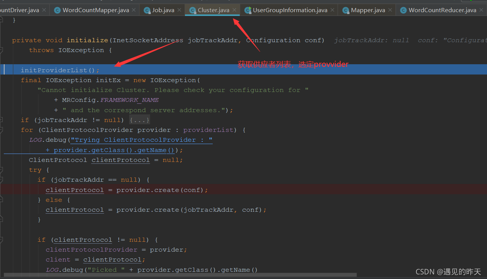Click the initialize method name
Image resolution: width=487 pixels, height=279 pixels.
[88, 40]
